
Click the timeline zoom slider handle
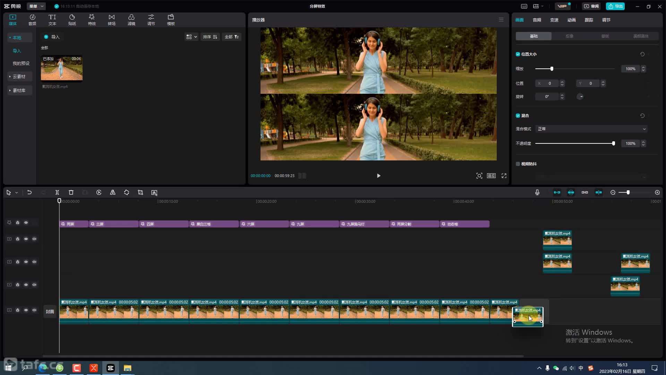point(628,192)
